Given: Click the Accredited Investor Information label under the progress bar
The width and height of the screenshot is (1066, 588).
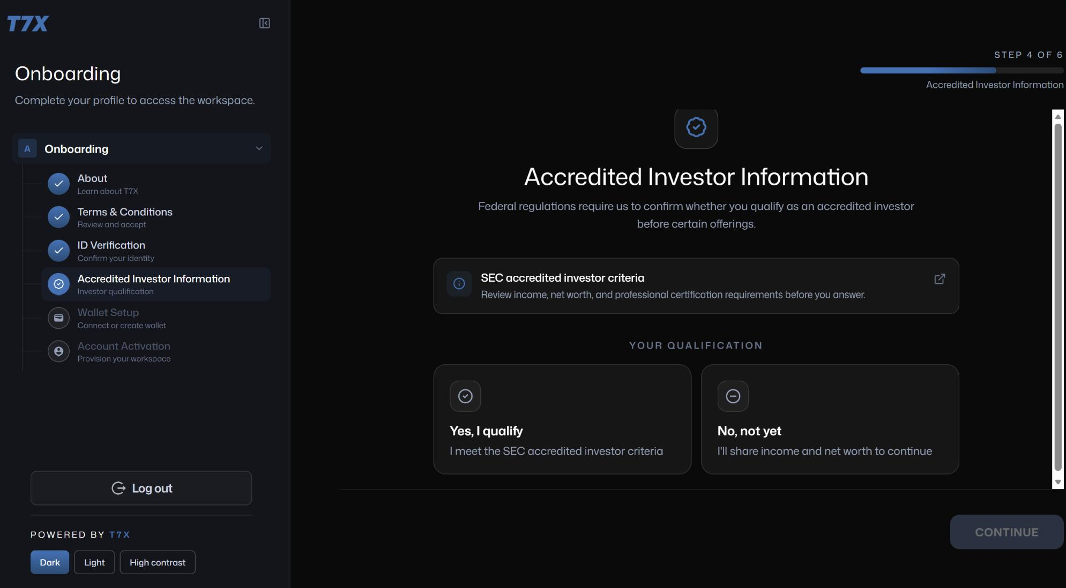Looking at the screenshot, I should [995, 85].
